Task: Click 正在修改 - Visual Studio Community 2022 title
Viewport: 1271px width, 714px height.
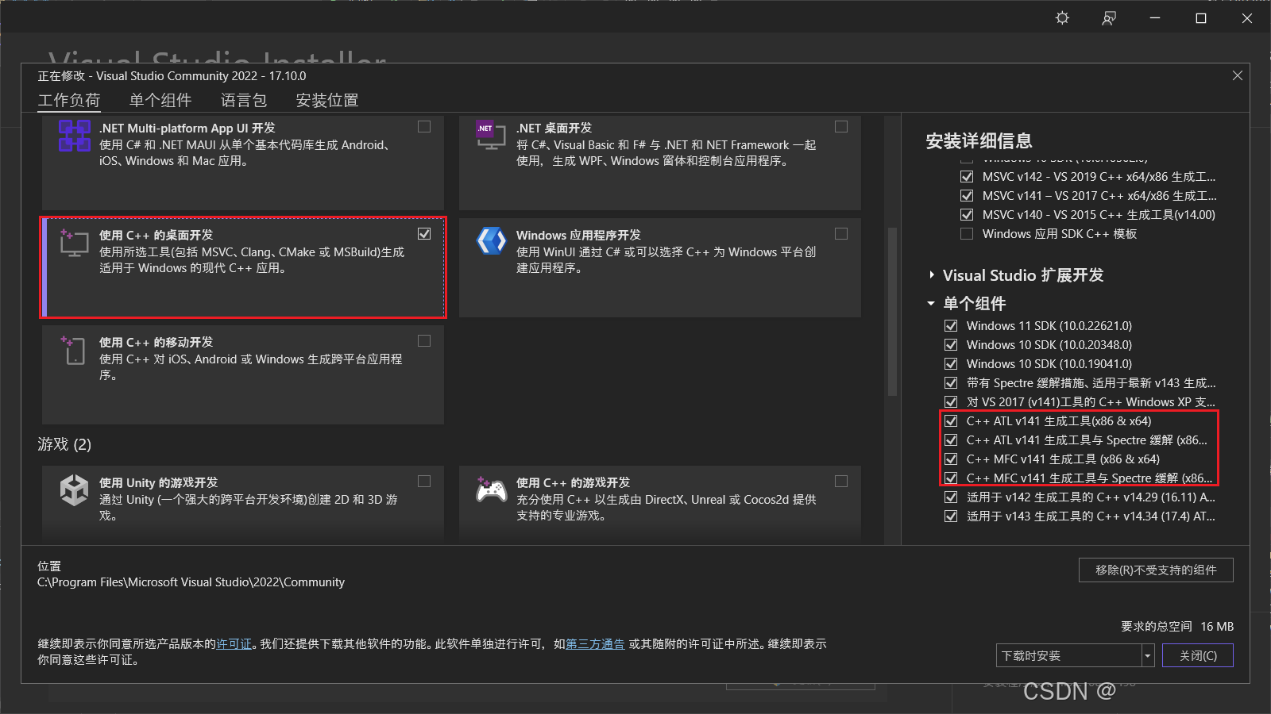Action: (x=172, y=76)
